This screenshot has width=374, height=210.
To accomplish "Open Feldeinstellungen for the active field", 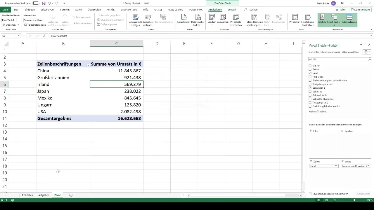I will point(35,25).
